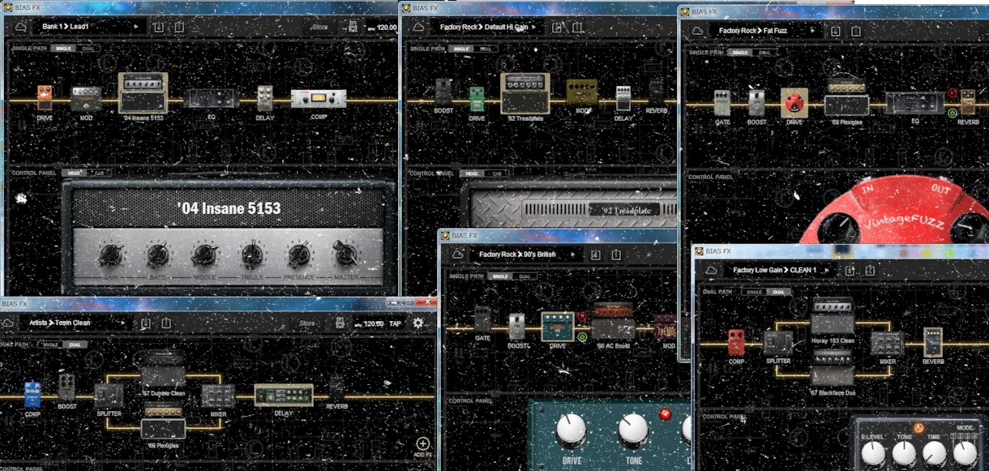The image size is (989, 471).
Task: Toggle DUAL path in the 90's British window
Action: click(524, 276)
